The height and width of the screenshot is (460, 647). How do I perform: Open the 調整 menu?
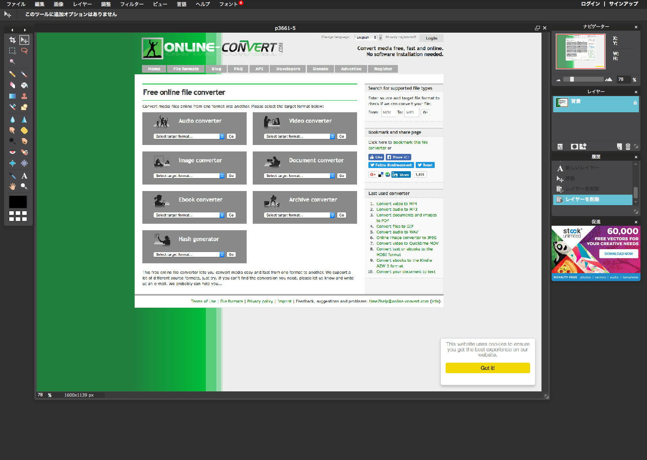pyautogui.click(x=106, y=4)
